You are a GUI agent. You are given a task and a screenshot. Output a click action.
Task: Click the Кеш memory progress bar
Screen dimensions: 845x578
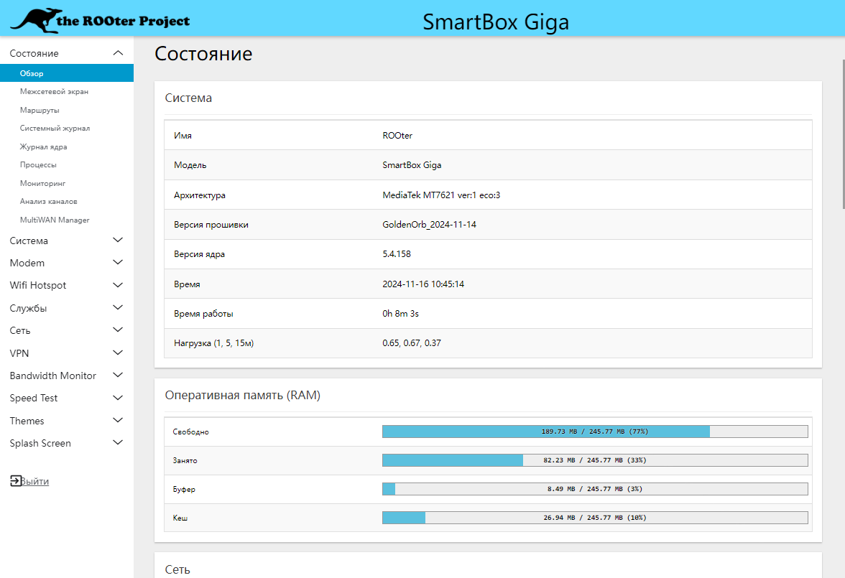pos(595,518)
